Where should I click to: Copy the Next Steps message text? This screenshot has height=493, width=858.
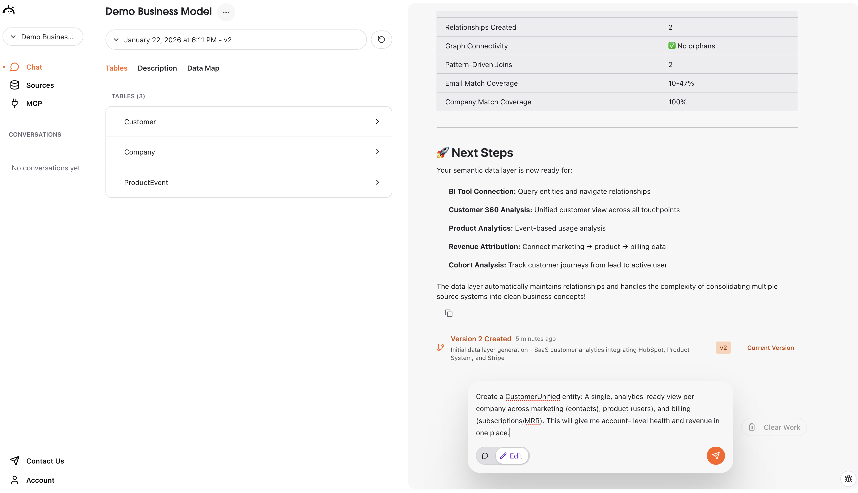449,313
